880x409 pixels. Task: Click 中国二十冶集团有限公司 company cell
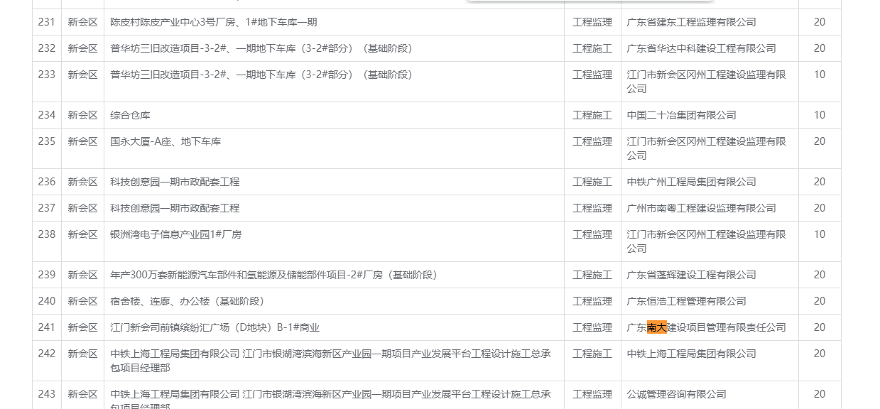pos(681,115)
